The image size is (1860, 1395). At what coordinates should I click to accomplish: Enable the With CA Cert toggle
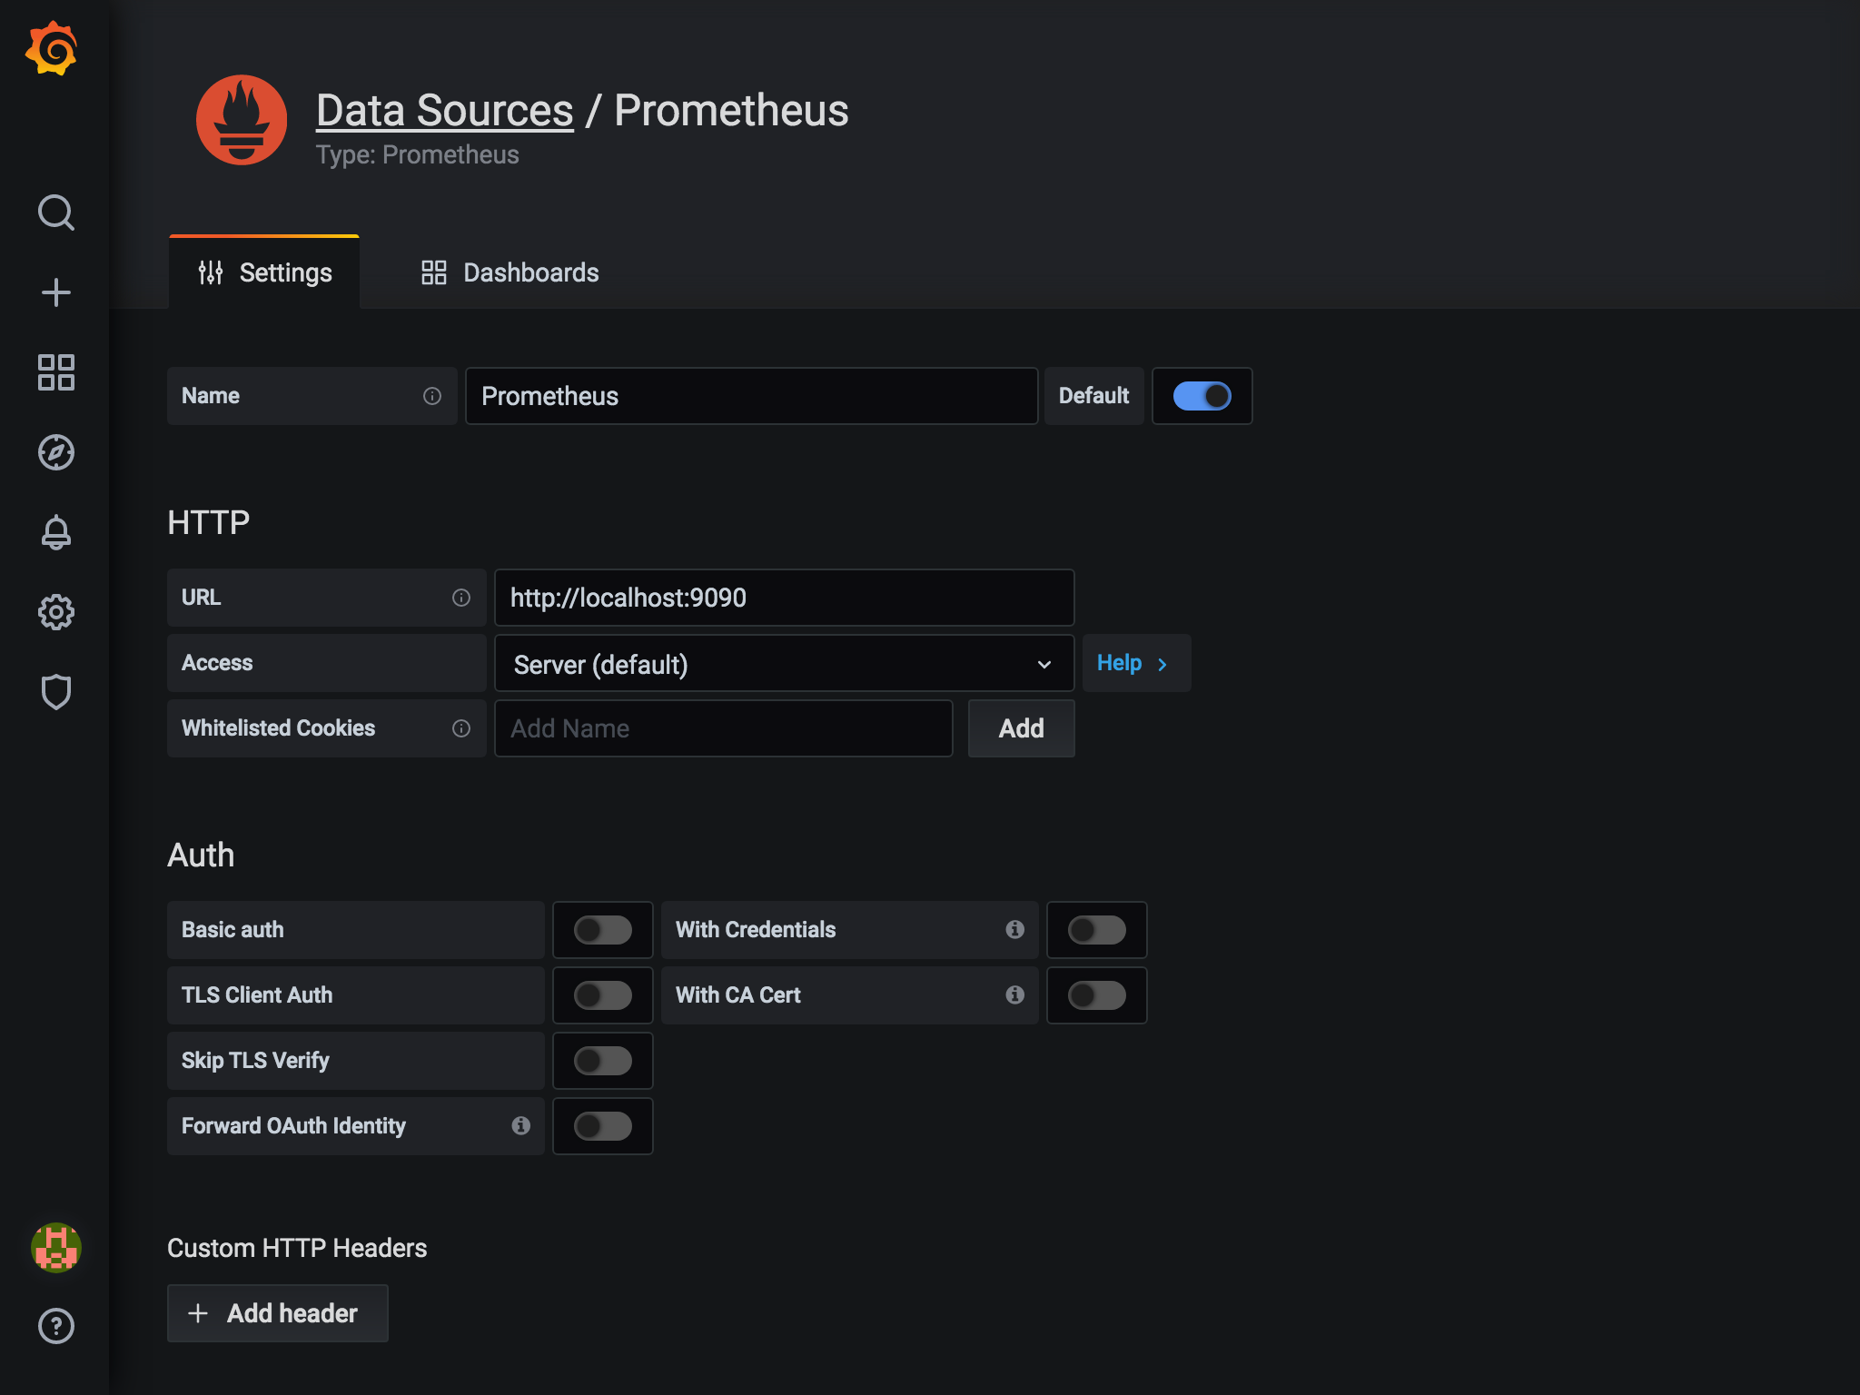pos(1096,995)
